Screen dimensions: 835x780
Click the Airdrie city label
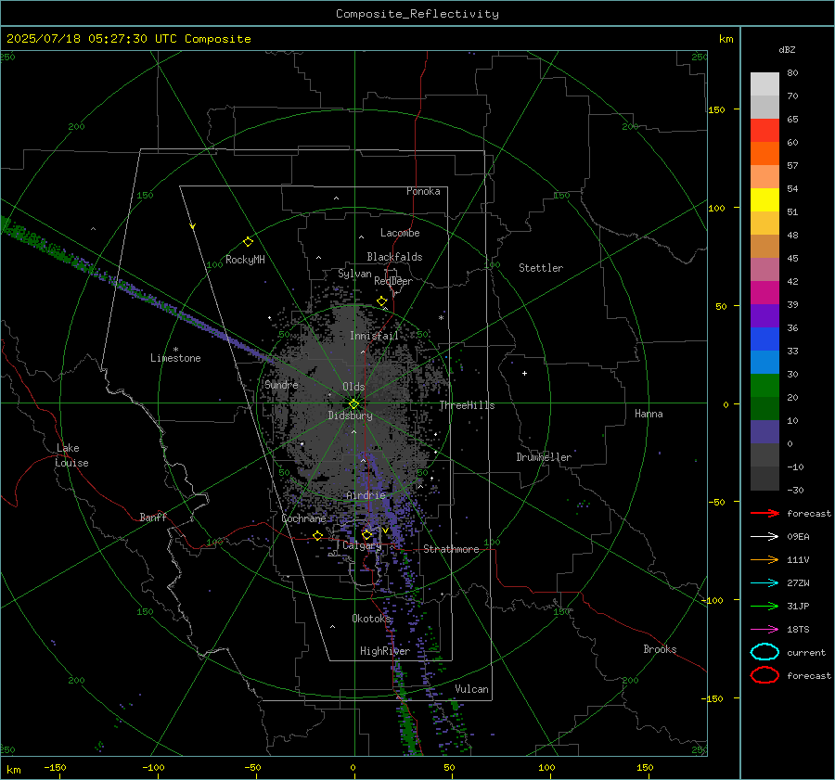366,495
